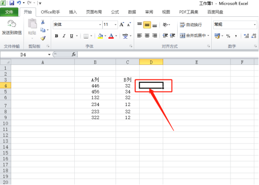259x185 pixels.
Task: Decrease decimal places
Action: [253, 36]
